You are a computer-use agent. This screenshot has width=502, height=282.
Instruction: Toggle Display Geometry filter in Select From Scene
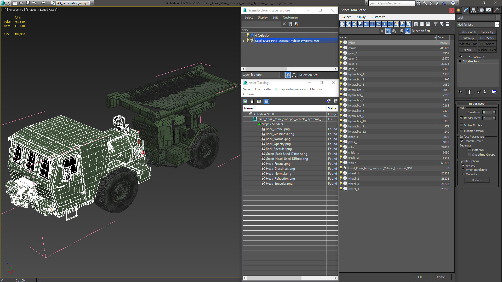[x=342, y=24]
